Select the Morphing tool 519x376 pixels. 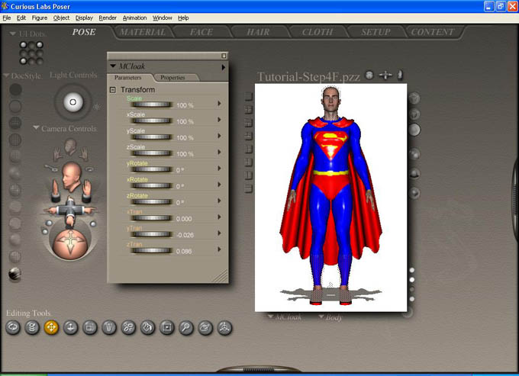click(205, 327)
